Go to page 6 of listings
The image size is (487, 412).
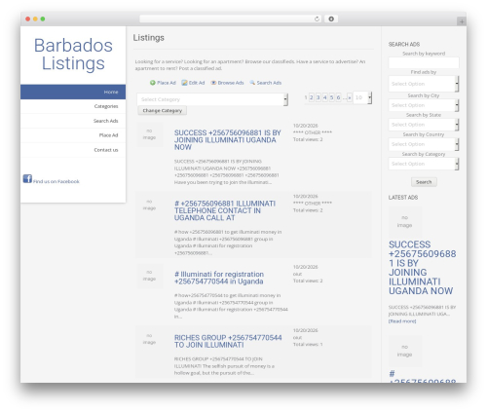pyautogui.click(x=338, y=97)
